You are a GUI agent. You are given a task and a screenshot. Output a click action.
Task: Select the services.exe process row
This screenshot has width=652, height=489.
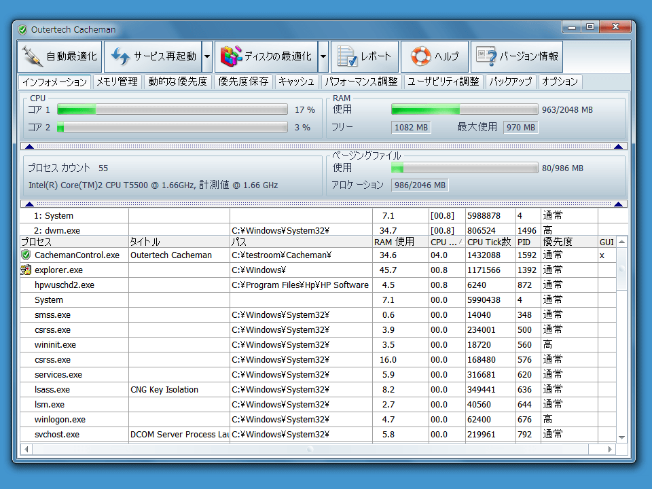click(318, 375)
